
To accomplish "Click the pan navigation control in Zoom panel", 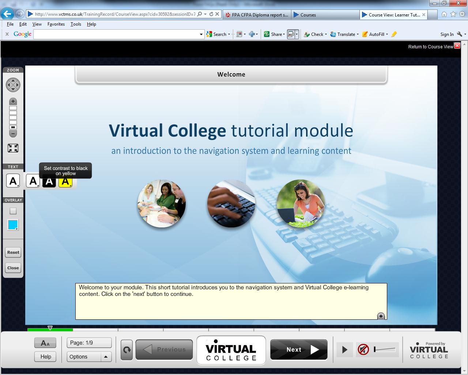I will point(13,85).
